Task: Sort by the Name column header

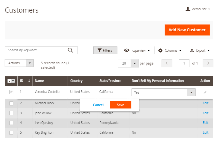Action: pyautogui.click(x=39, y=81)
